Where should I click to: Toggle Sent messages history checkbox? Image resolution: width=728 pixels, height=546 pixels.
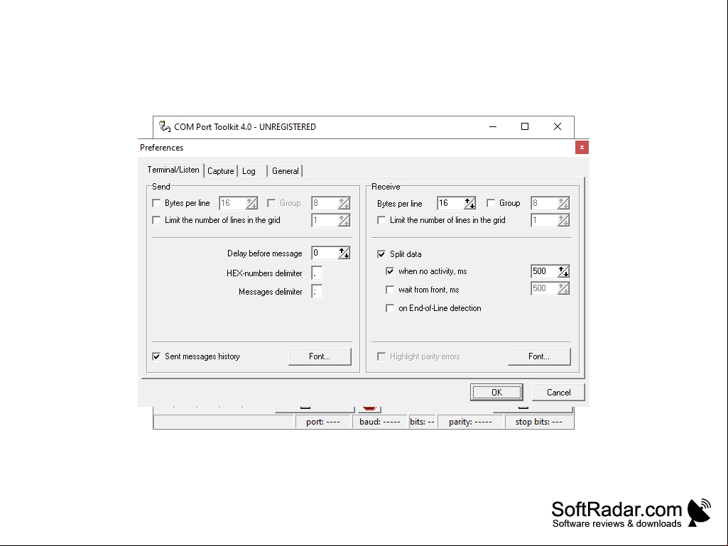[156, 356]
